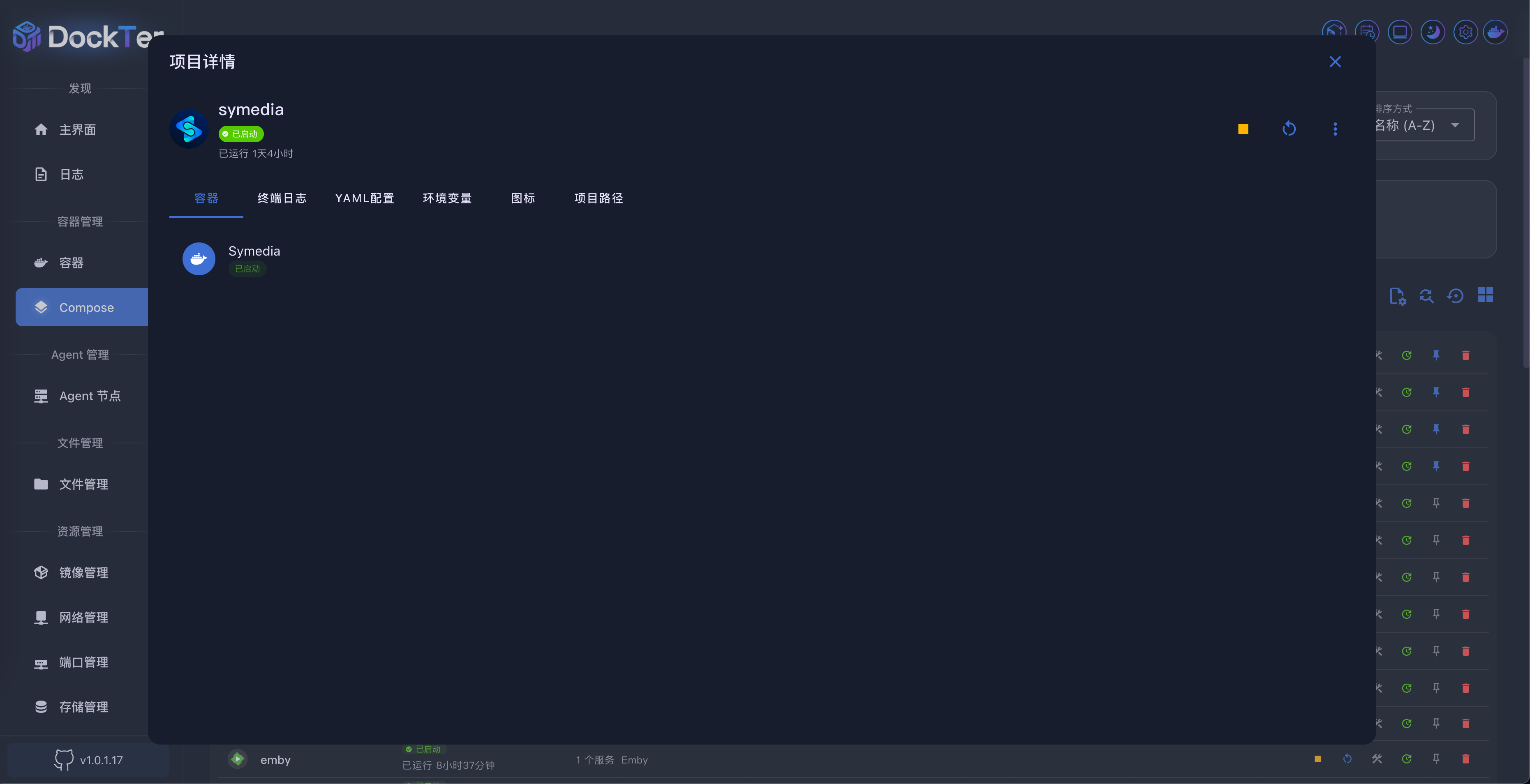Restart the symedia project
The width and height of the screenshot is (1530, 784).
coord(1289,129)
